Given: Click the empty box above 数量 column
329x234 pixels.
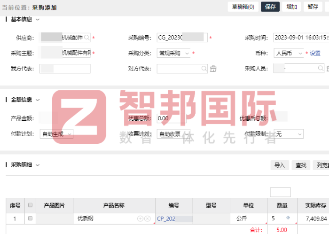Looking at the screenshot, I should coord(280,192).
